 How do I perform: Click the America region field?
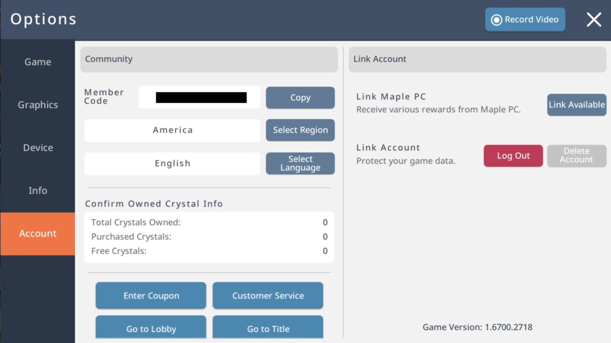[x=172, y=130]
